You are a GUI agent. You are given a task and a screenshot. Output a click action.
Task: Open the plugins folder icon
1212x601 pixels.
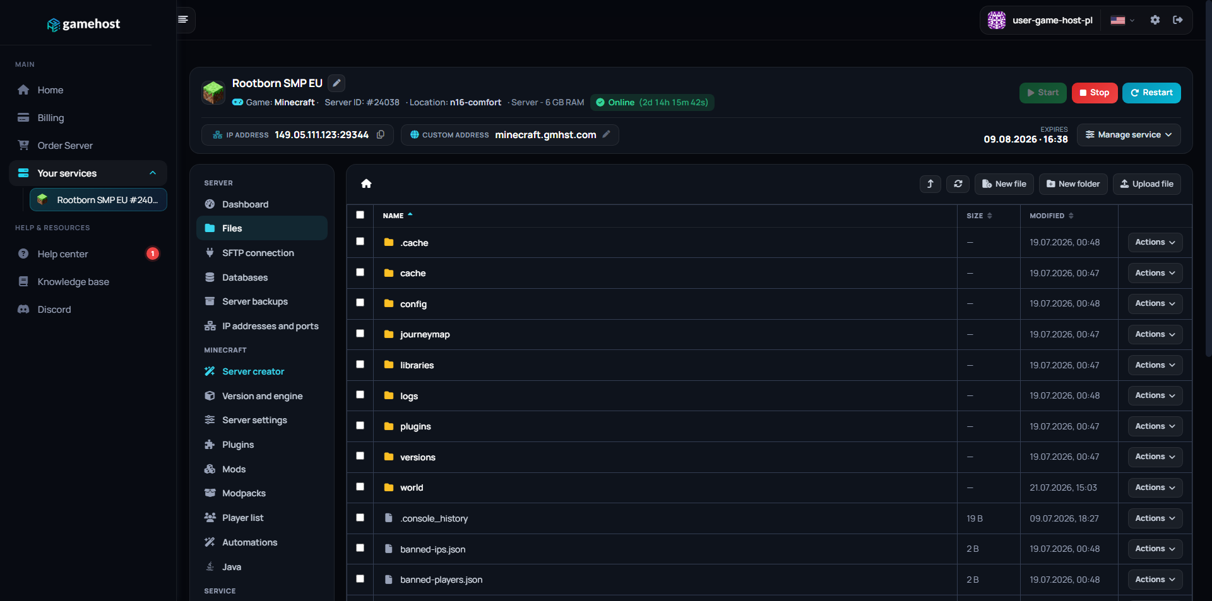coord(389,426)
